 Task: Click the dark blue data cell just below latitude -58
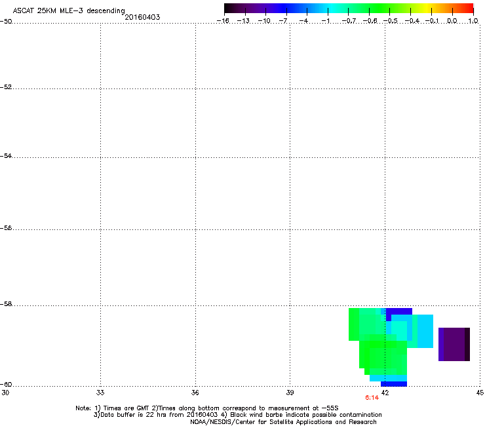(x=399, y=311)
